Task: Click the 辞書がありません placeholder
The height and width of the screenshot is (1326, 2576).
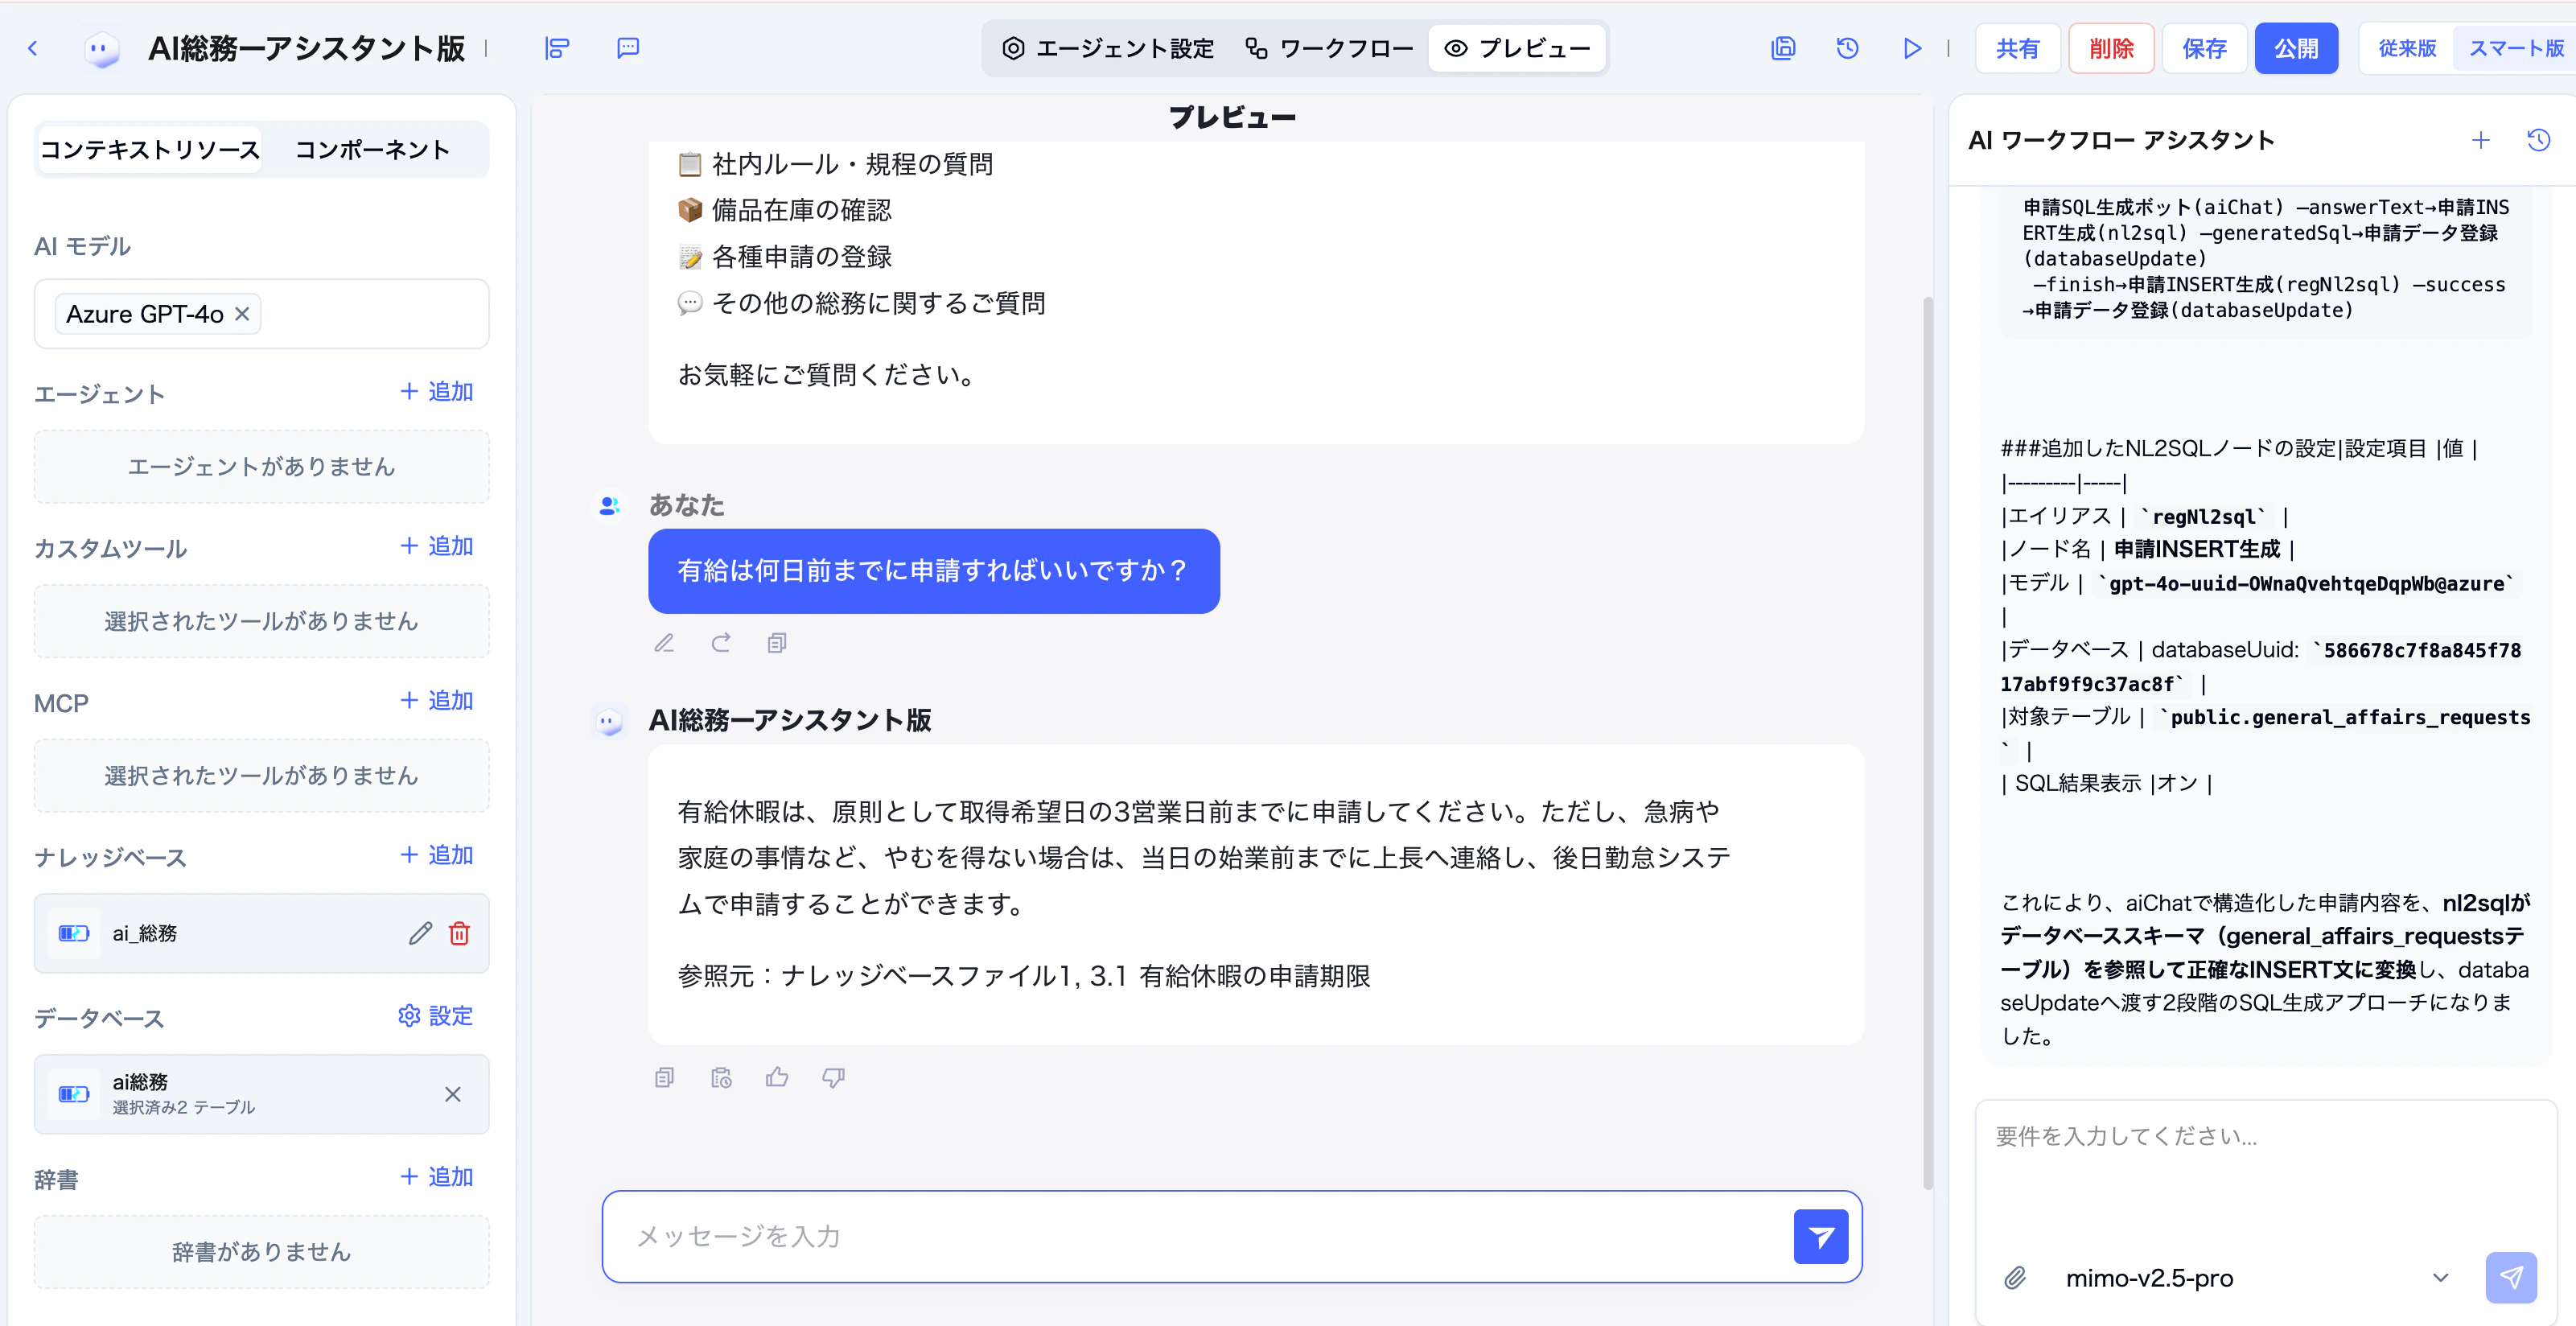Action: [x=262, y=1252]
